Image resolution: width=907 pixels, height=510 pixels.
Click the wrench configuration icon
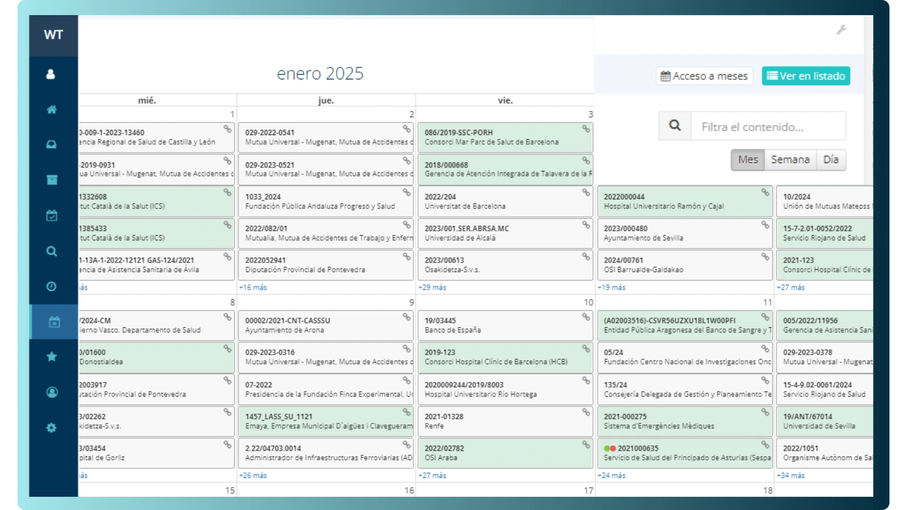[x=841, y=30]
